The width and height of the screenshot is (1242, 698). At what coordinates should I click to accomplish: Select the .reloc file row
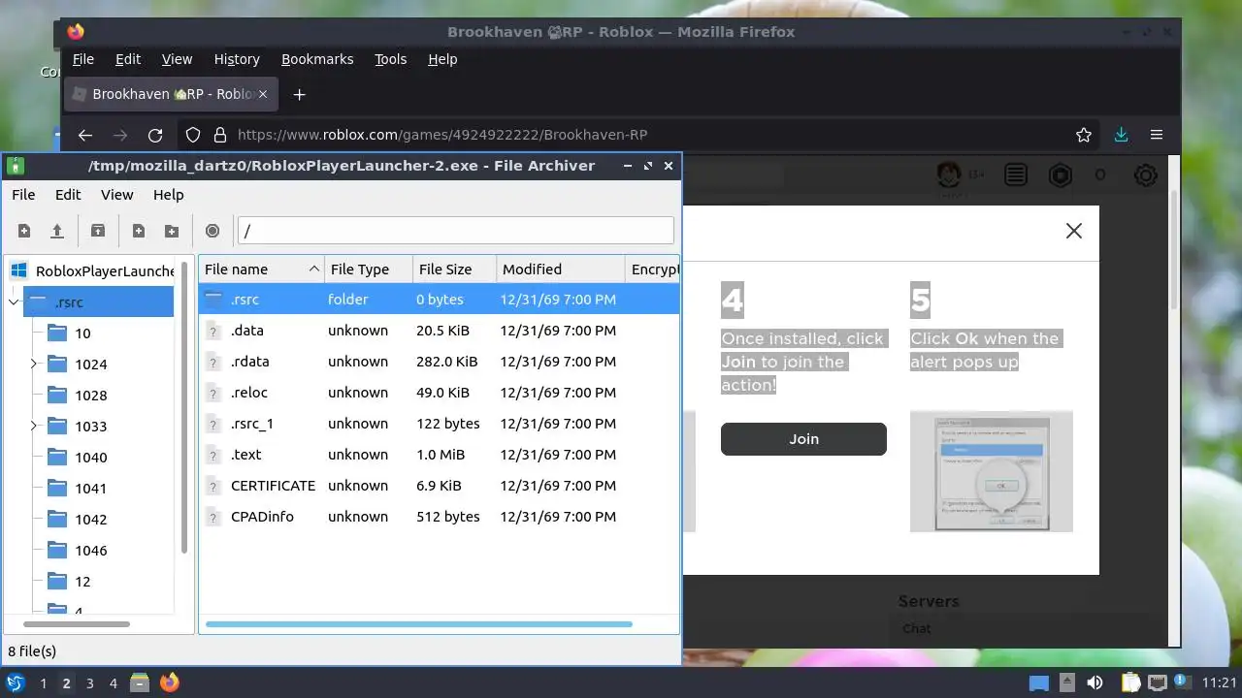coord(439,393)
